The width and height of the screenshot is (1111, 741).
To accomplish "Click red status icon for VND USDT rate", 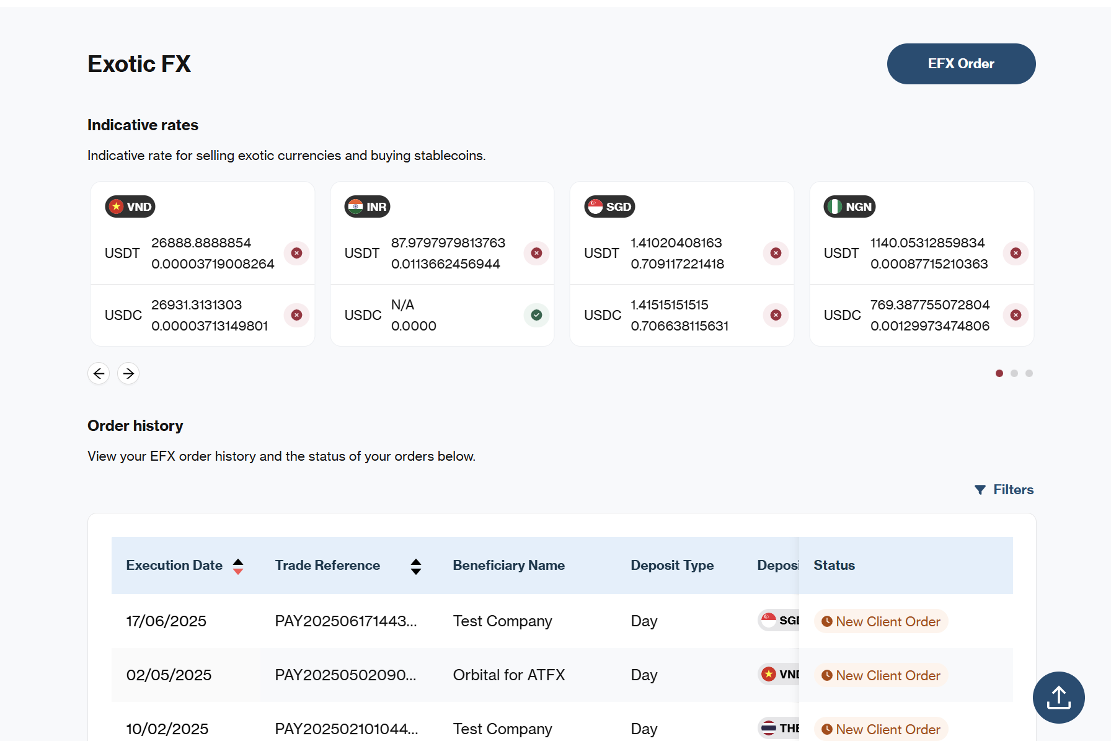I will 297,253.
